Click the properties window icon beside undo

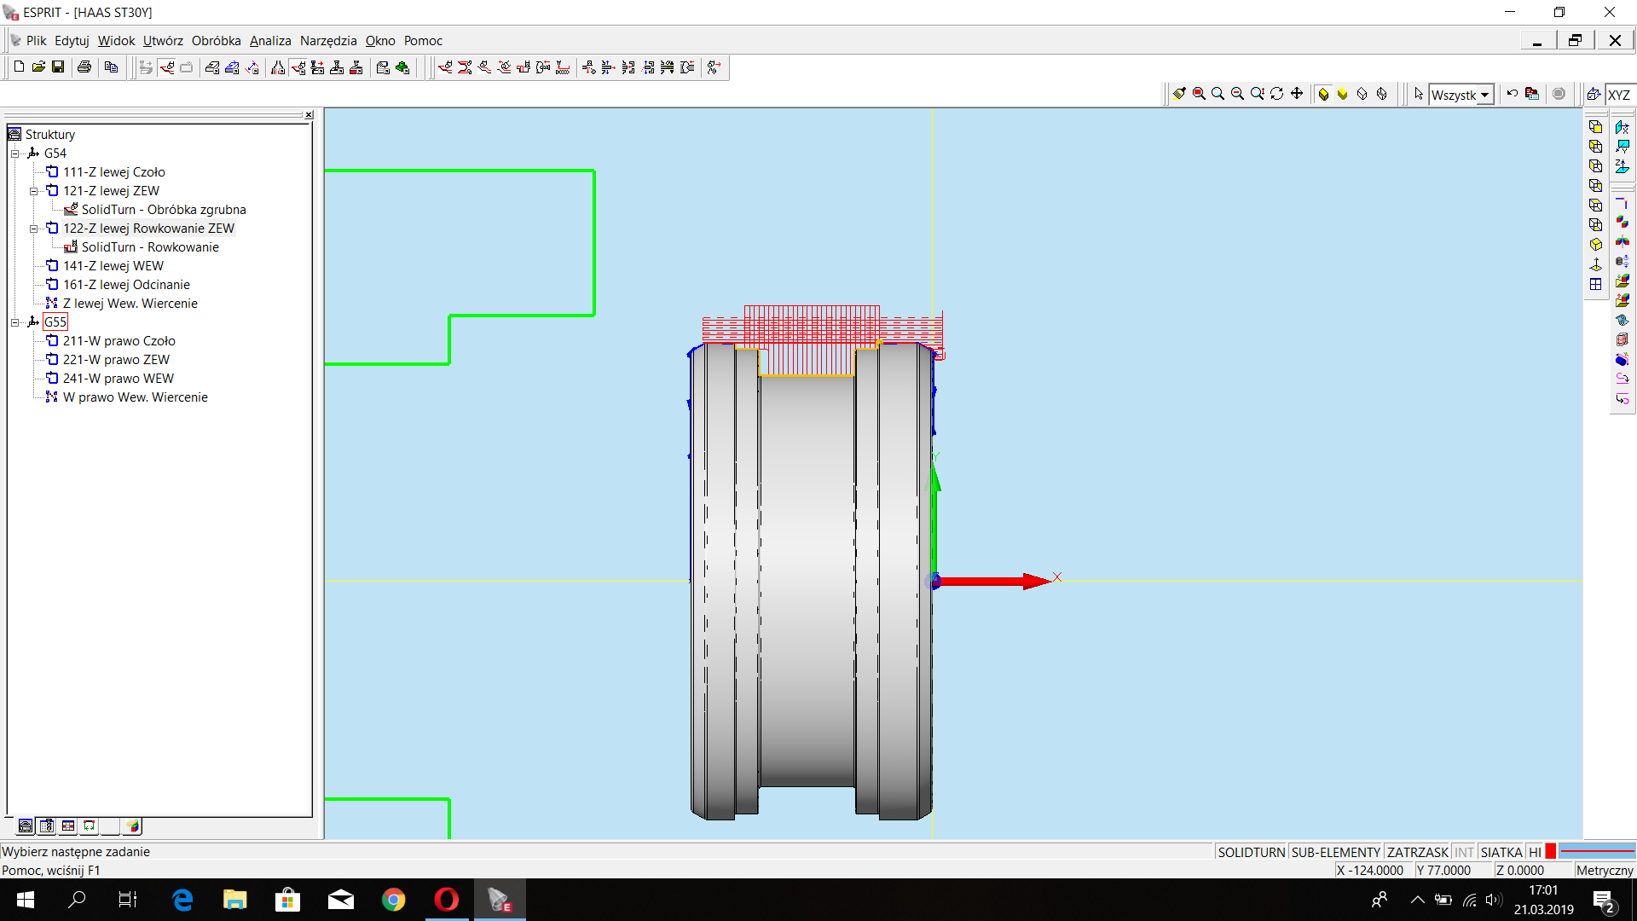click(x=1532, y=94)
